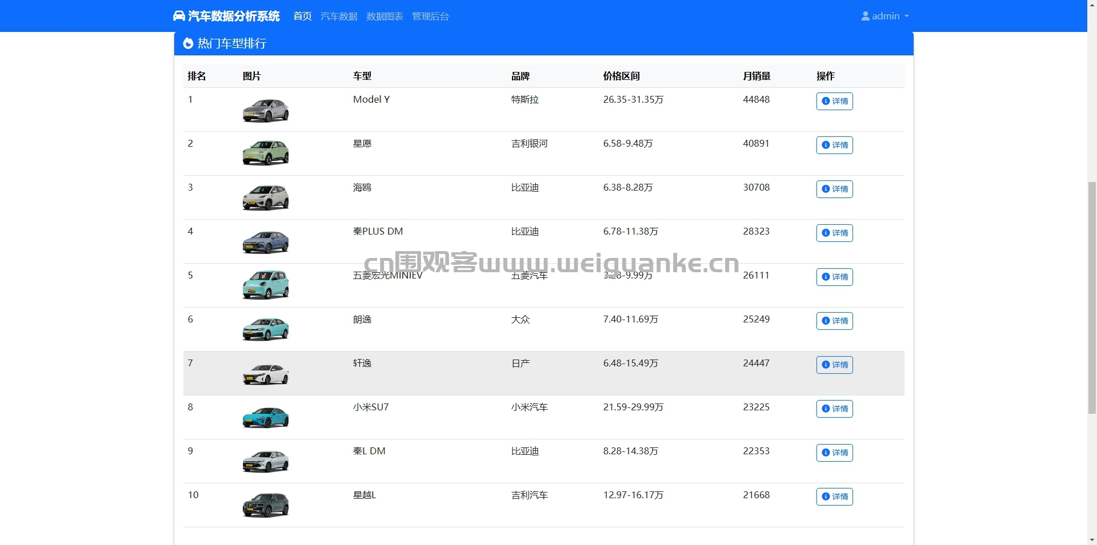The width and height of the screenshot is (1097, 545).
Task: Select the 日产 brand cell
Action: tap(521, 363)
